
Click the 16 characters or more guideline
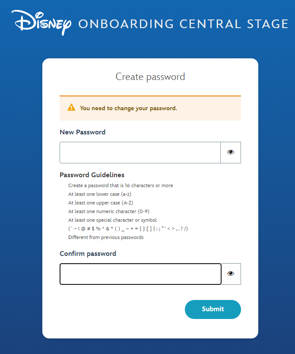[x=121, y=185]
